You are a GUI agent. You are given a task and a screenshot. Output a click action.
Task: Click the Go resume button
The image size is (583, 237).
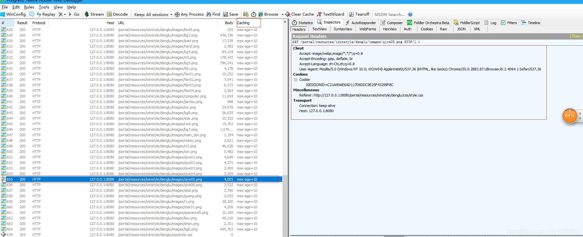point(74,14)
